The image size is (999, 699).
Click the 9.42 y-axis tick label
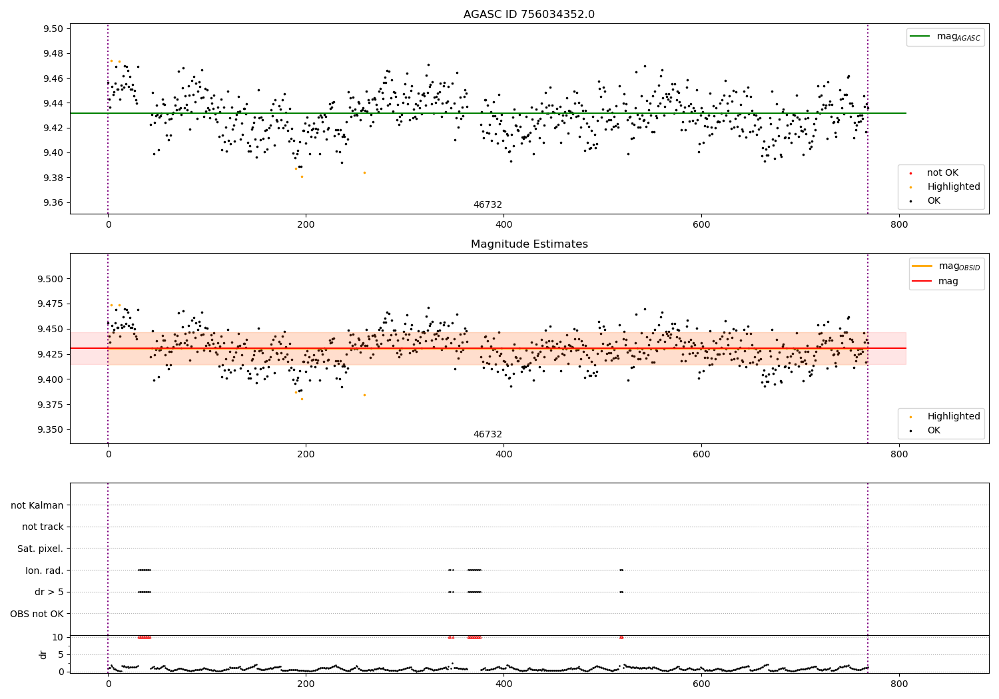pos(53,128)
